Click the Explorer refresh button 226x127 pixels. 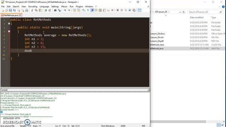[184, 12]
